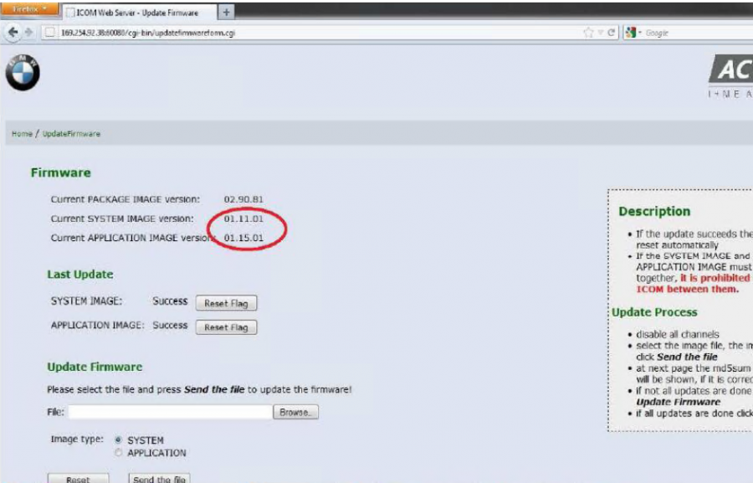
Task: Click the Browse button to choose a file
Action: [298, 411]
